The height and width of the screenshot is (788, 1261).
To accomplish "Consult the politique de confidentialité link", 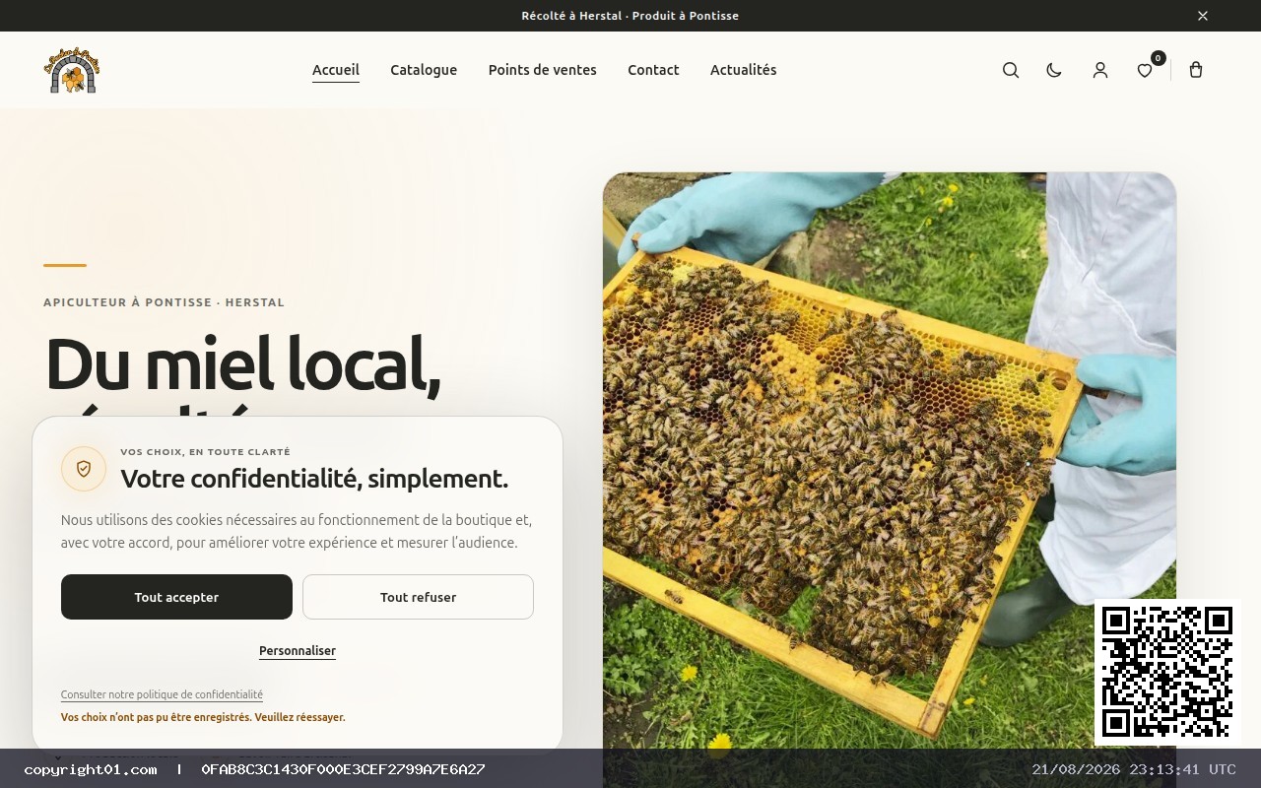I will [162, 694].
